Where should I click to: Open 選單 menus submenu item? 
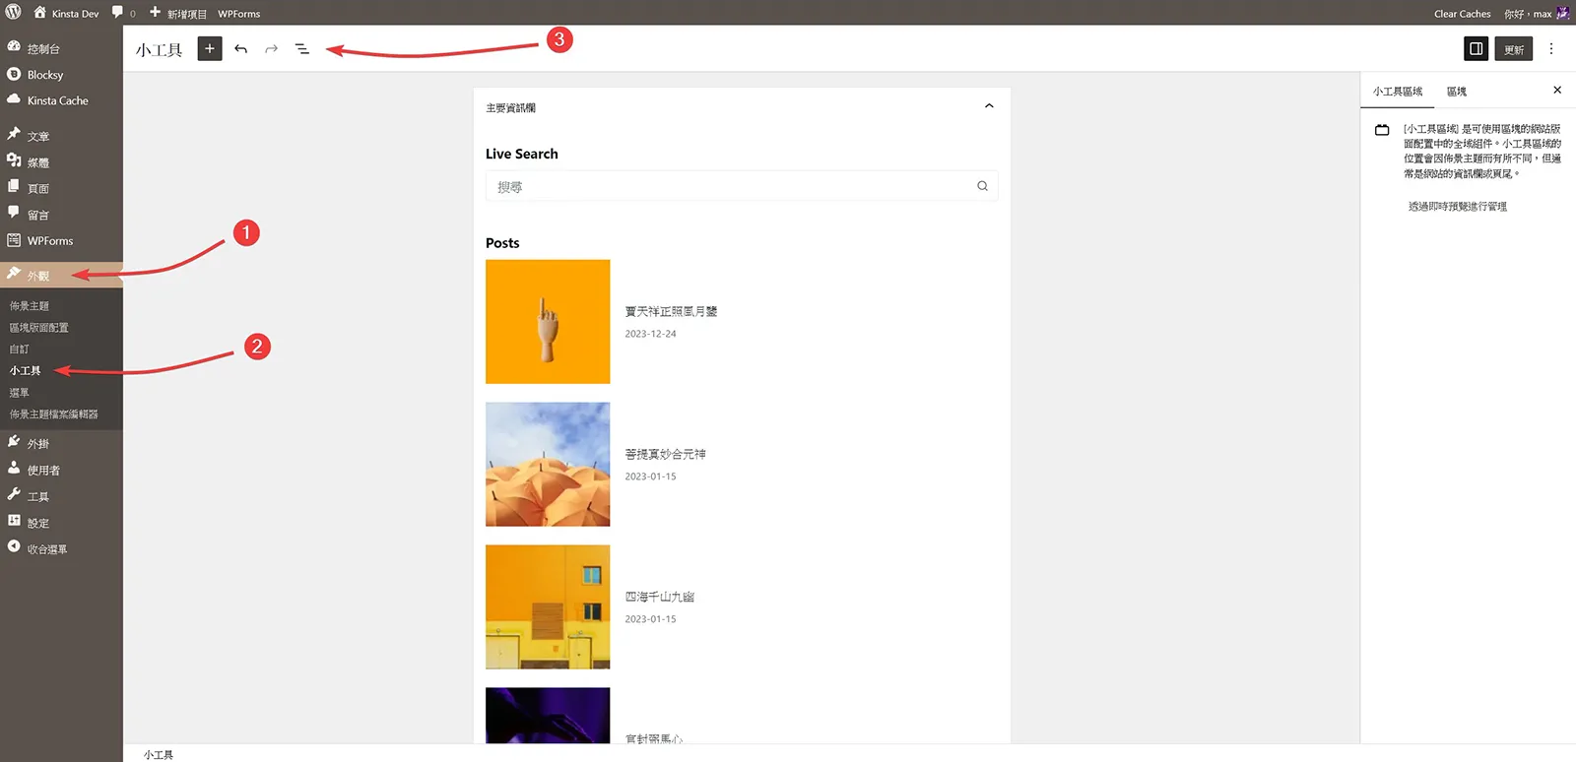pos(20,393)
